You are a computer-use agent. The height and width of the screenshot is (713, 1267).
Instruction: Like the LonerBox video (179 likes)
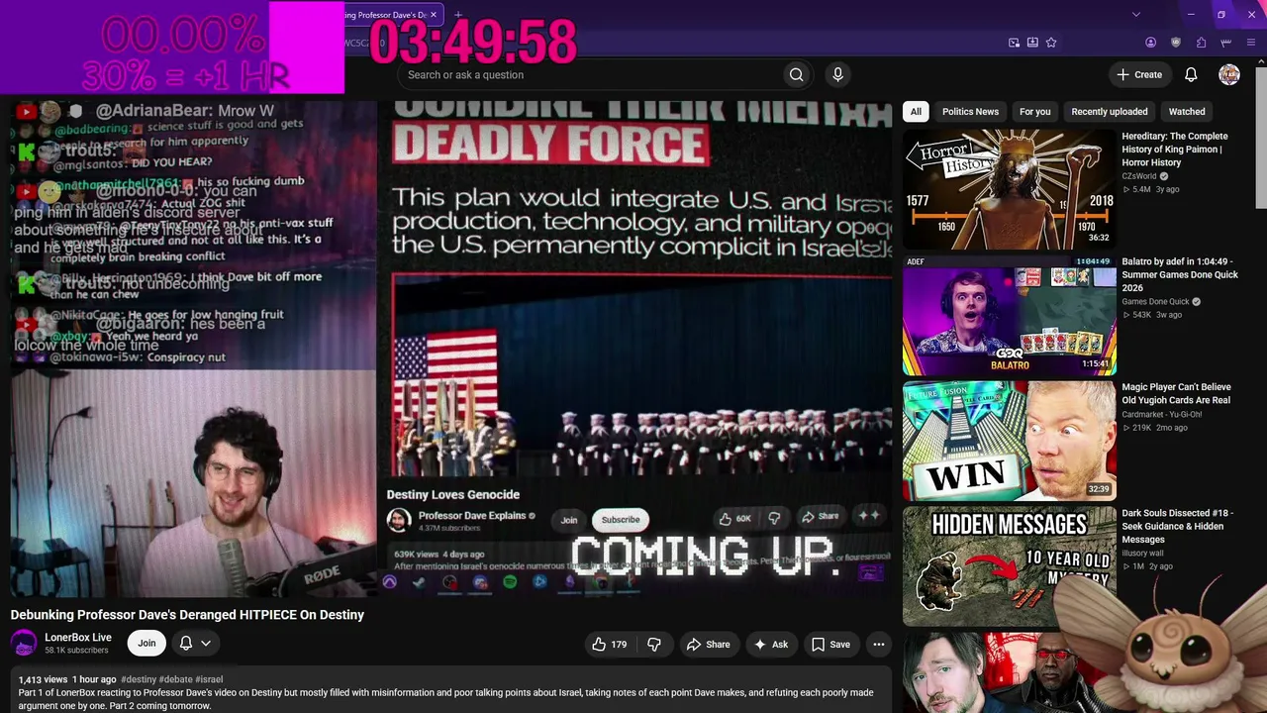click(x=610, y=645)
